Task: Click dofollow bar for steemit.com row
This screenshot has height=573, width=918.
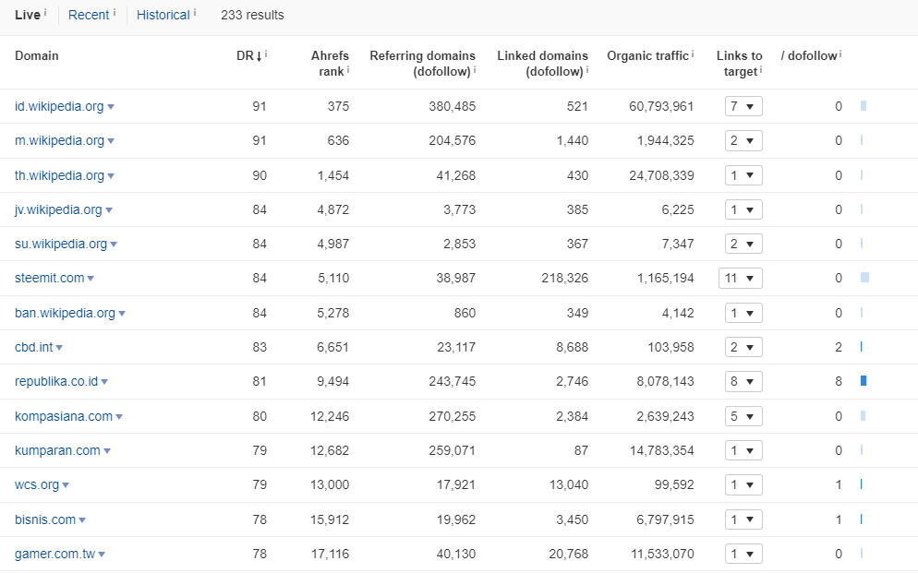Action: 864,278
